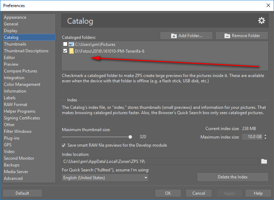Click the Remove Folder button
The width and height of the screenshot is (274, 200).
coord(242,36)
